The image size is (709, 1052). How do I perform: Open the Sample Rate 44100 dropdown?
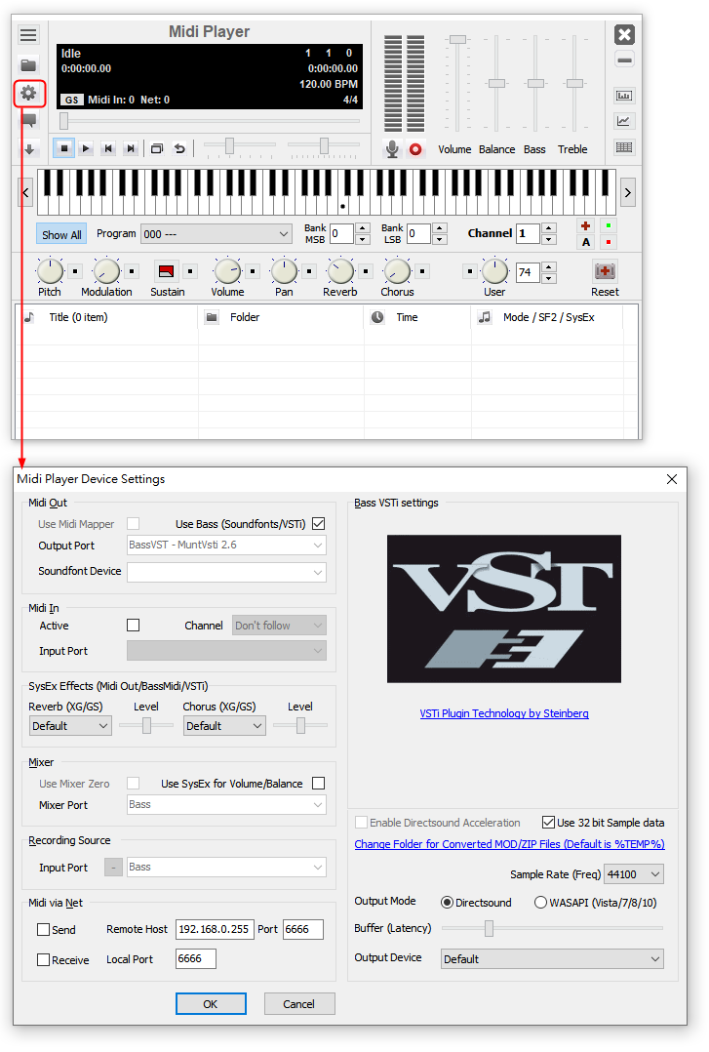pos(634,874)
